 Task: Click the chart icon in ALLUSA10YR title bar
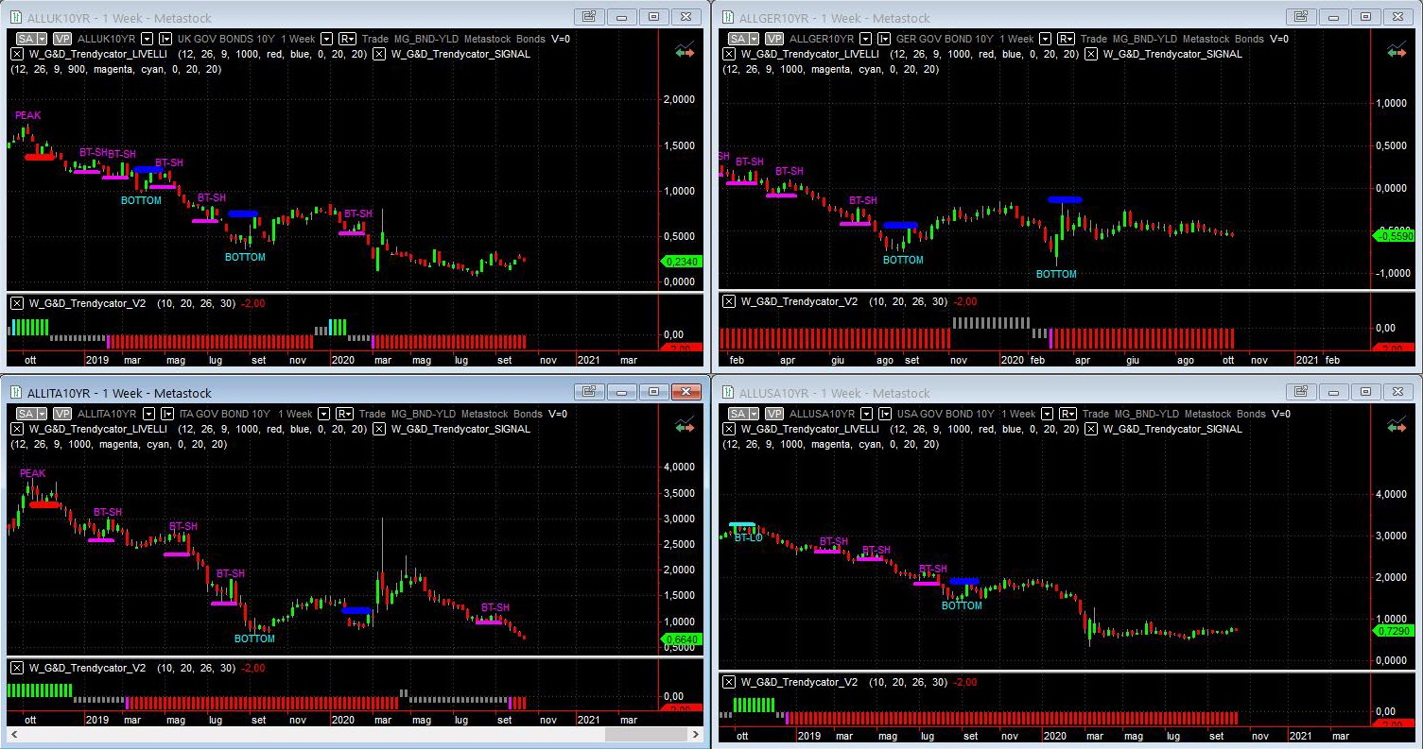(726, 393)
